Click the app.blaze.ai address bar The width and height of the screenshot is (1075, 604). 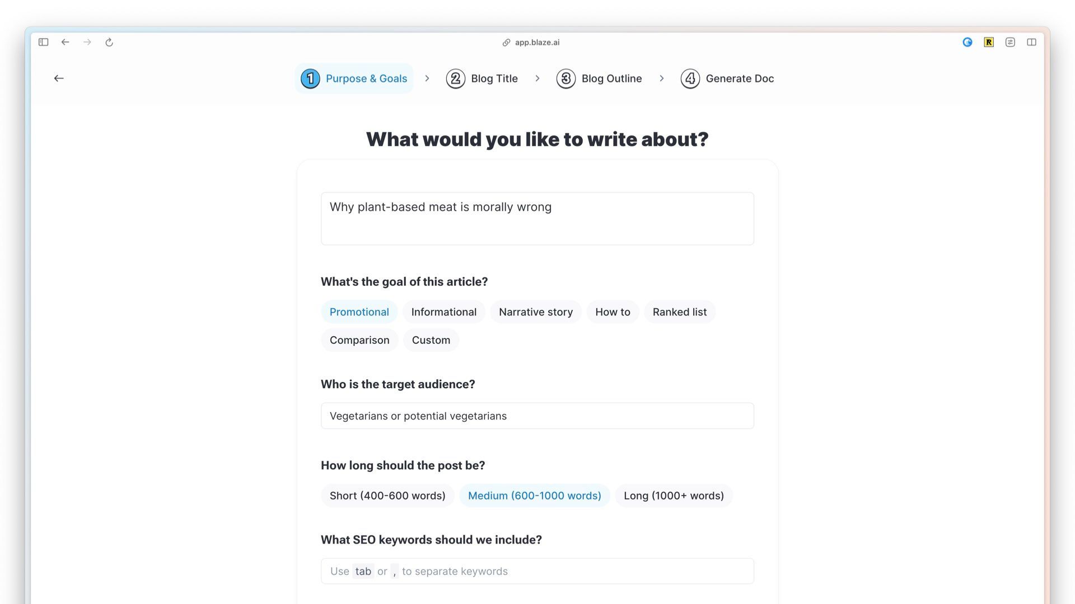pyautogui.click(x=531, y=43)
